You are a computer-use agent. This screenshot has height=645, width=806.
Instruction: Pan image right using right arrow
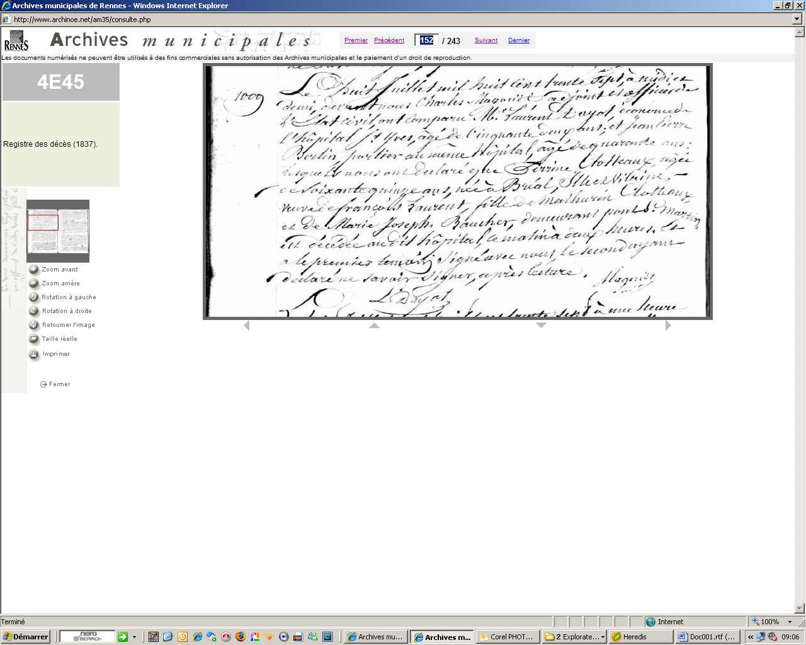tap(668, 326)
